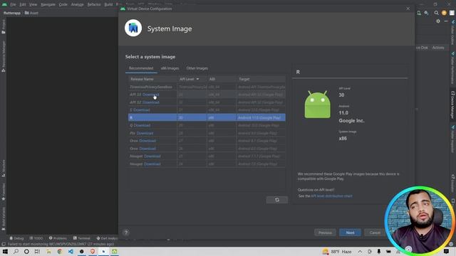Click the Previous button
This screenshot has height=256, width=456.
click(325, 233)
